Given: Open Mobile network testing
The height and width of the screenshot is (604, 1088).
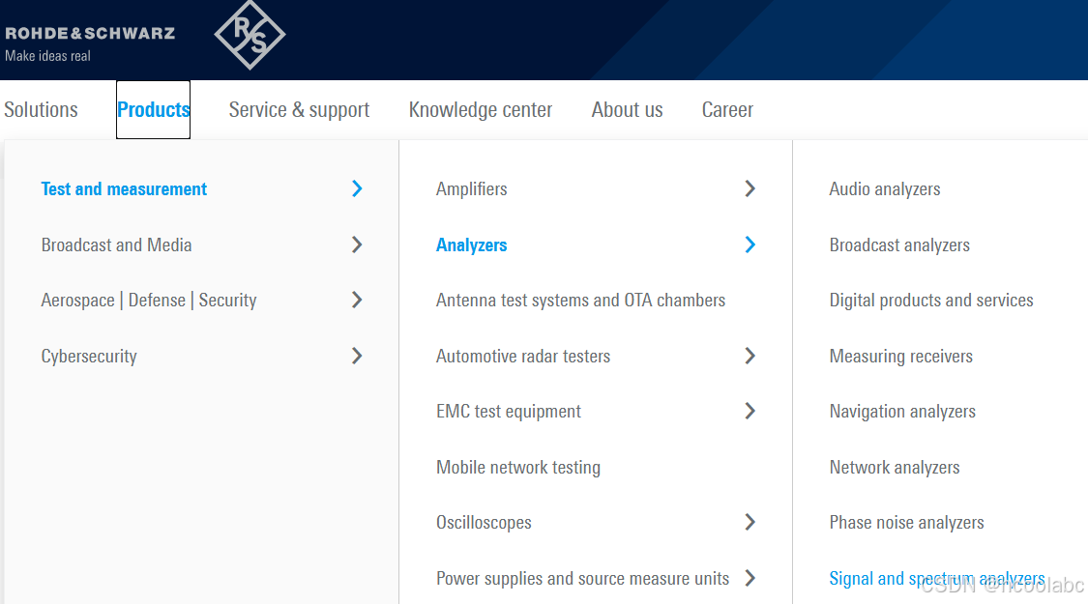Looking at the screenshot, I should [518, 468].
